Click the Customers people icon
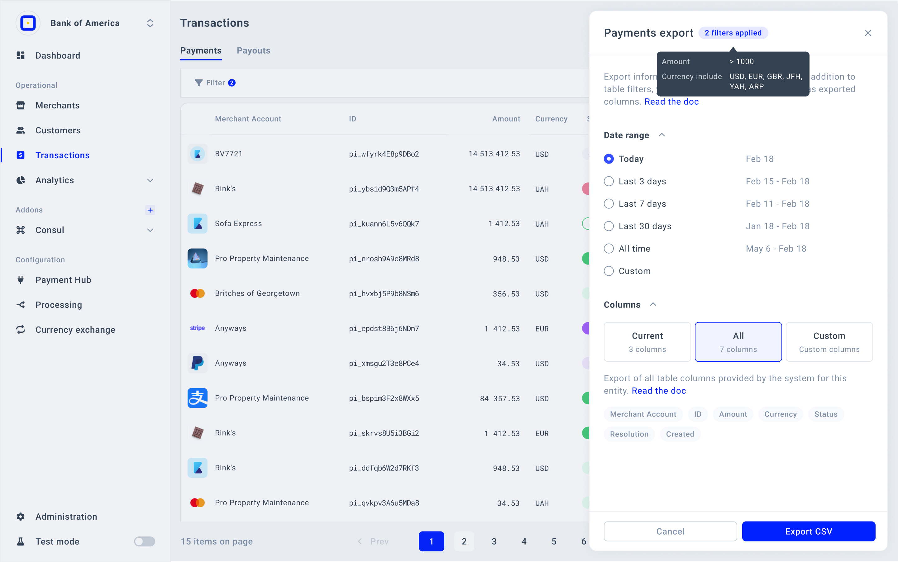This screenshot has height=562, width=898. pyautogui.click(x=21, y=131)
